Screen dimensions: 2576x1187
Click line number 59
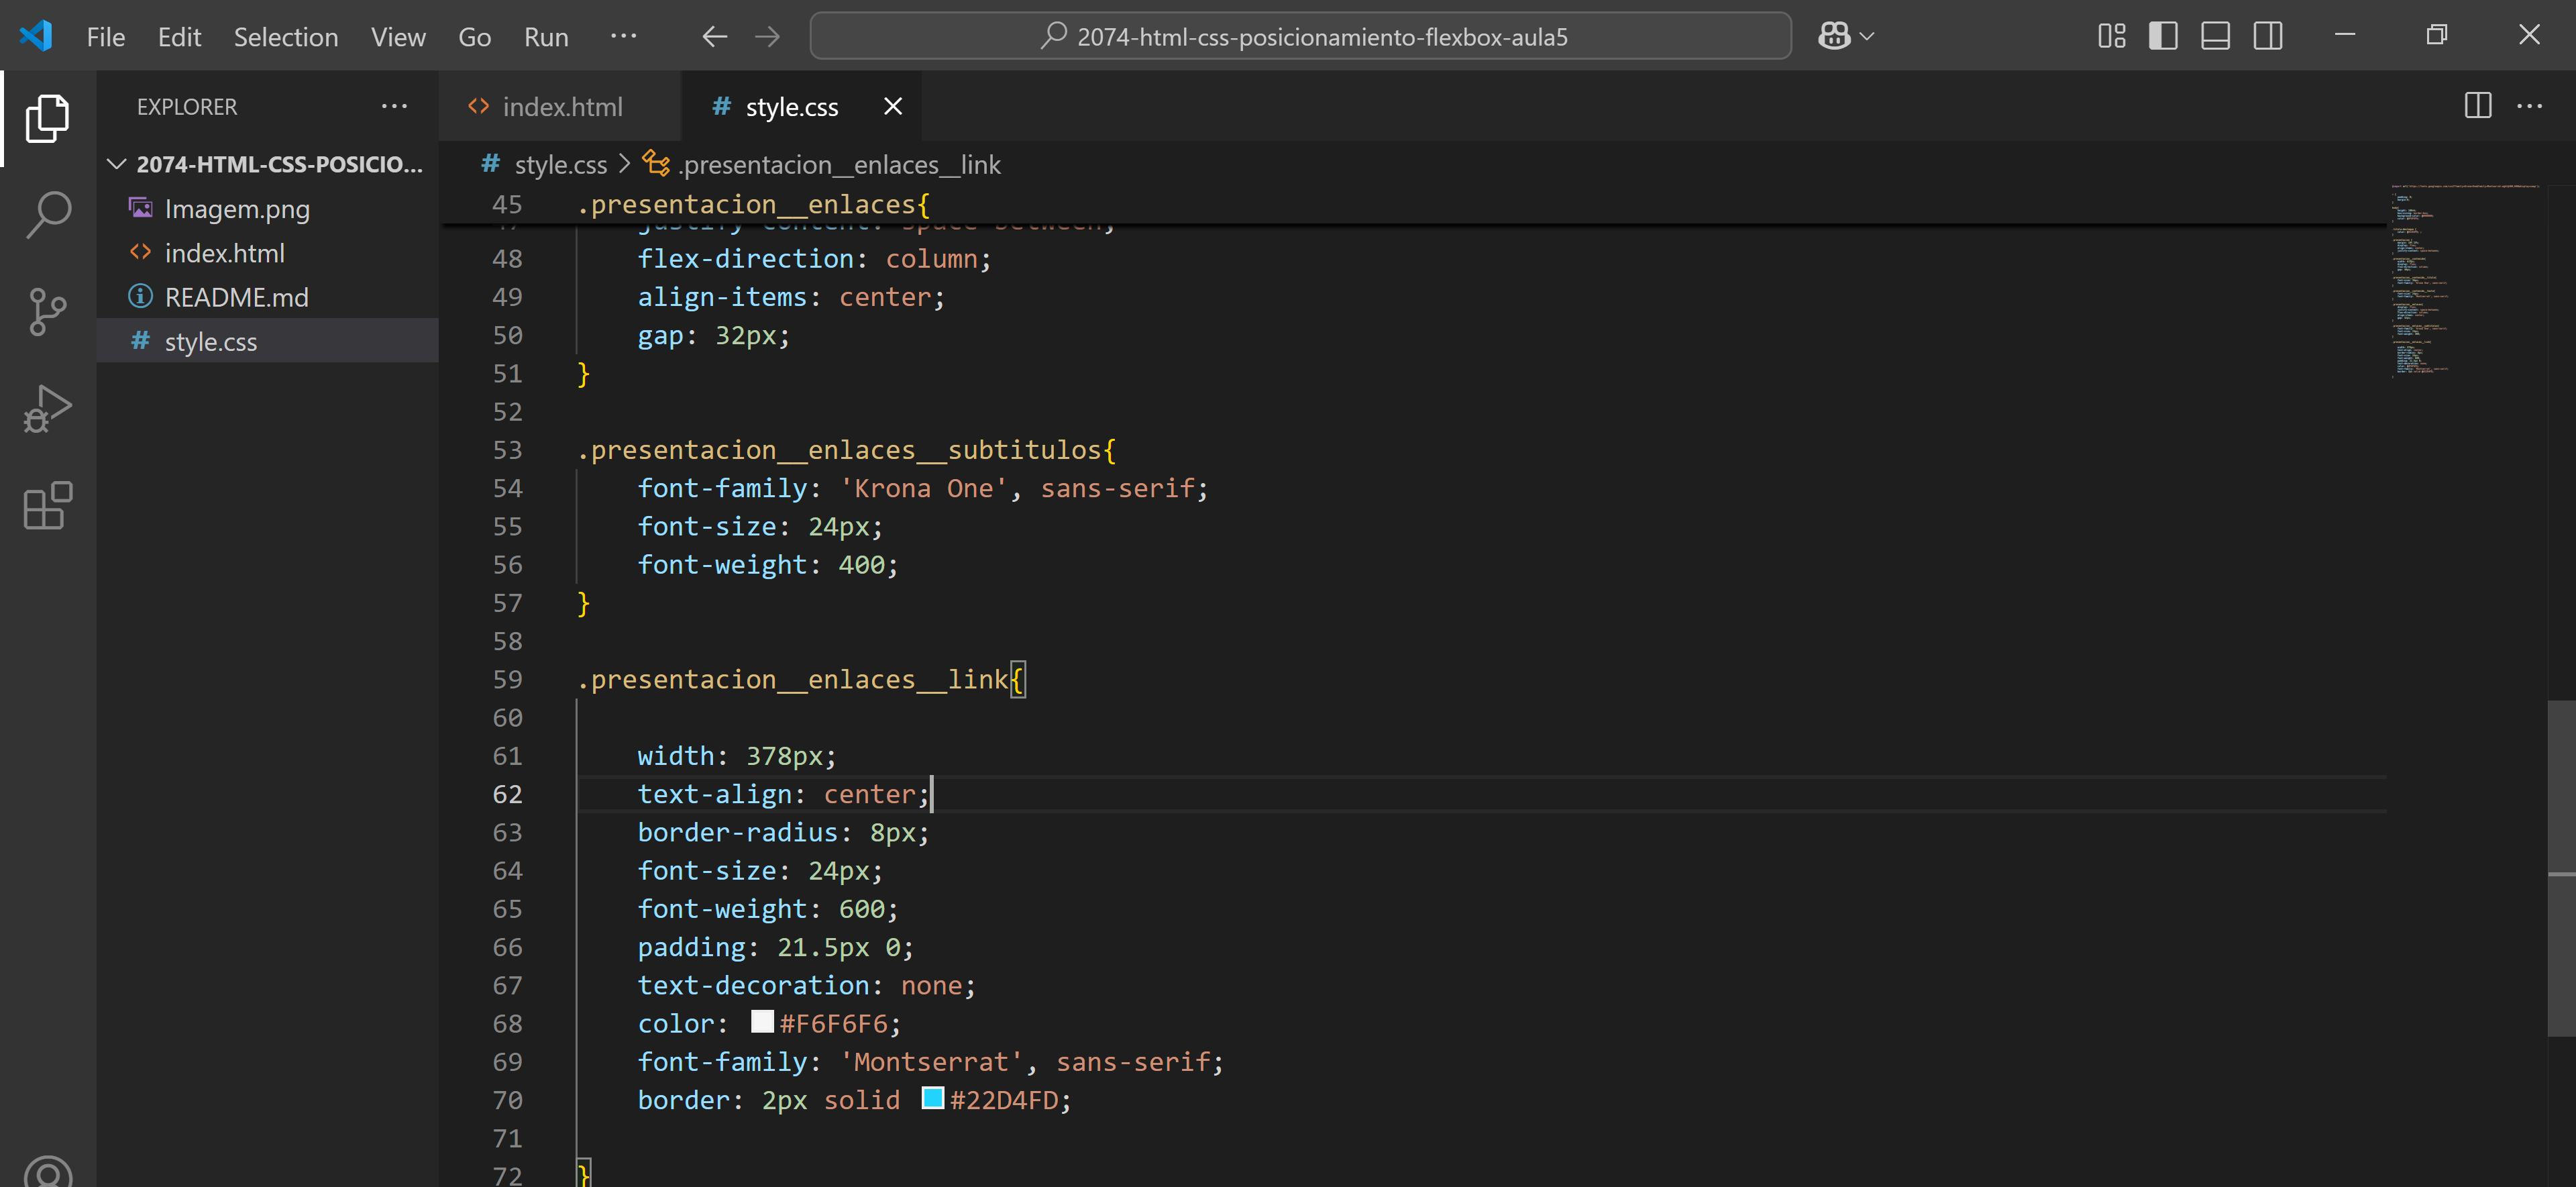(507, 679)
